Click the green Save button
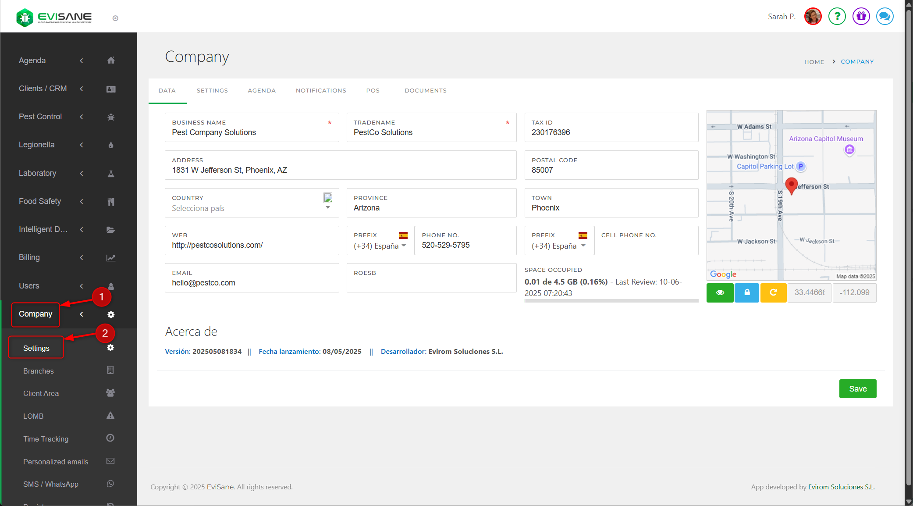Viewport: 913px width, 506px height. pos(858,389)
